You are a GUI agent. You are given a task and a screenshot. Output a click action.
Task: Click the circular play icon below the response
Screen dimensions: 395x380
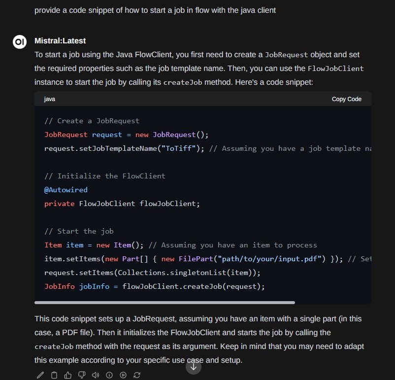click(x=123, y=375)
